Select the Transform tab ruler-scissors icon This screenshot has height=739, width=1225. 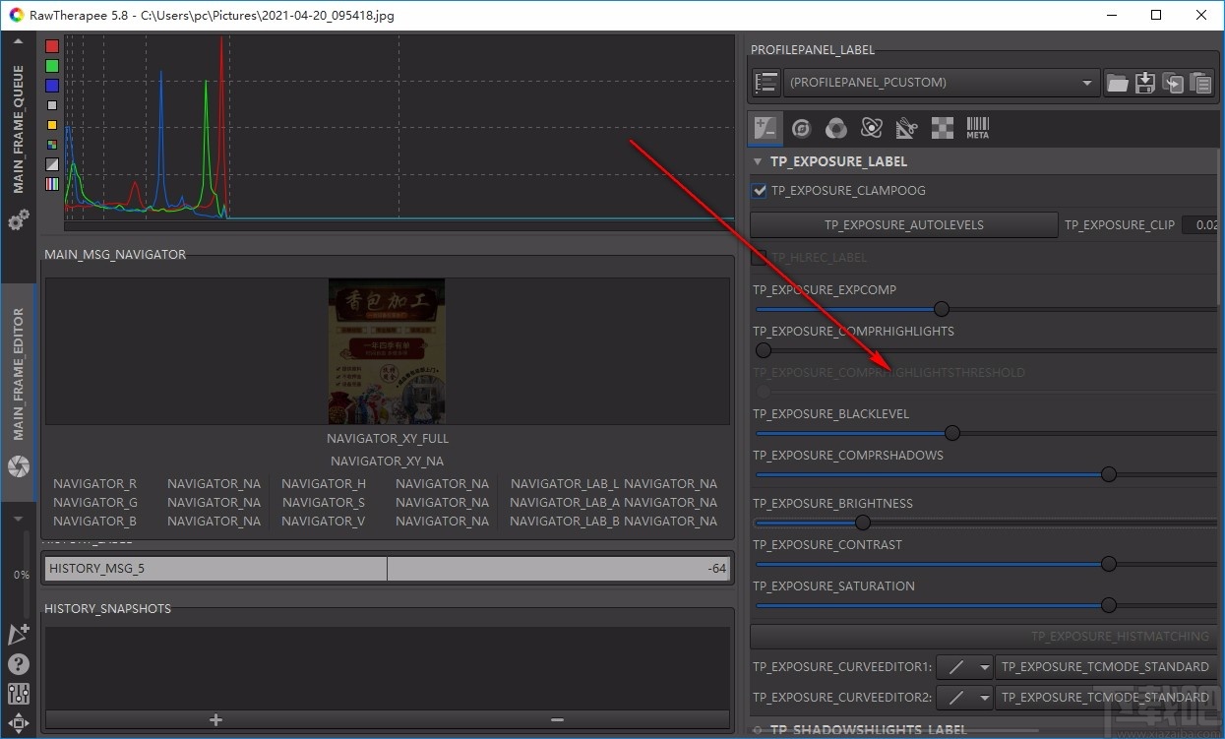[907, 128]
